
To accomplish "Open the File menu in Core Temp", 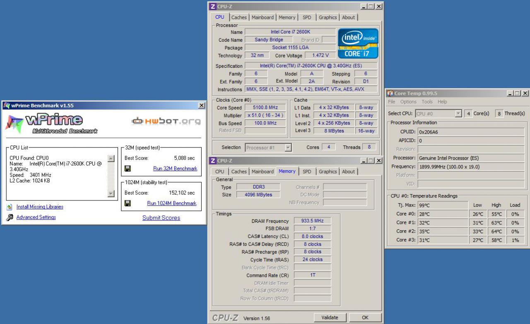I will pyautogui.click(x=392, y=102).
